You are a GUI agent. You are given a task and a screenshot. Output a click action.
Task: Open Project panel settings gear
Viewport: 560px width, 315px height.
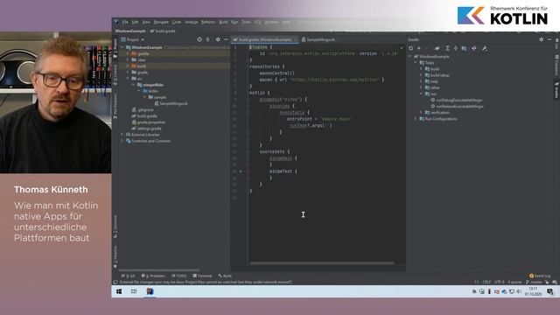pyautogui.click(x=218, y=39)
